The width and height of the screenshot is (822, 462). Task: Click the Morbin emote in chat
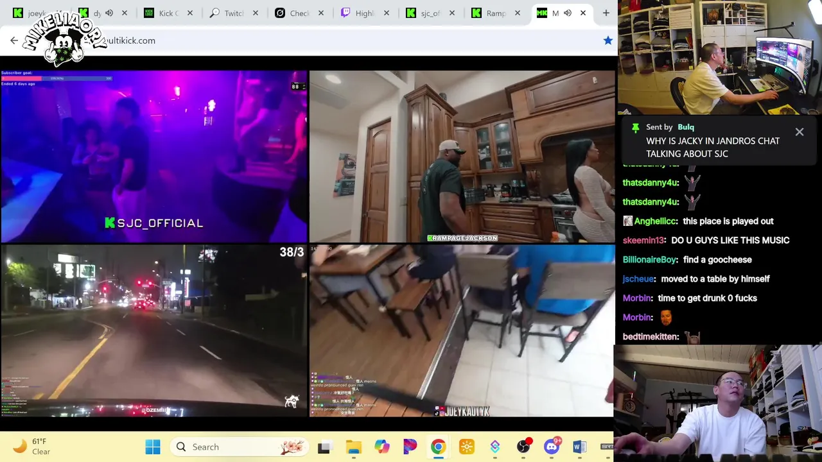666,317
